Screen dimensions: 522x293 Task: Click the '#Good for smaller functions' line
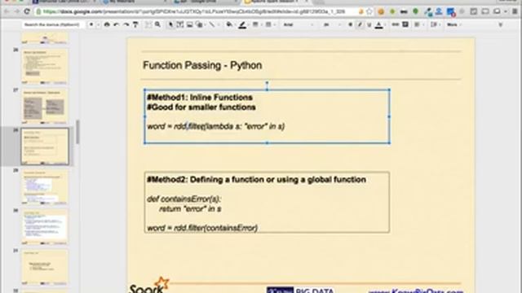201,107
